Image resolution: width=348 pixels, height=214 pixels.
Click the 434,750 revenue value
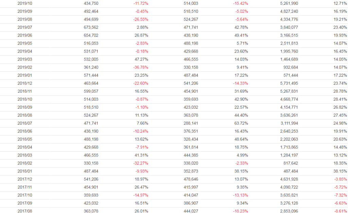coord(91,3)
